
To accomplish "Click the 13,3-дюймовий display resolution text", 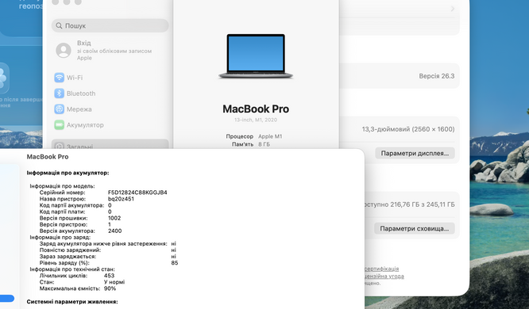I will [408, 129].
